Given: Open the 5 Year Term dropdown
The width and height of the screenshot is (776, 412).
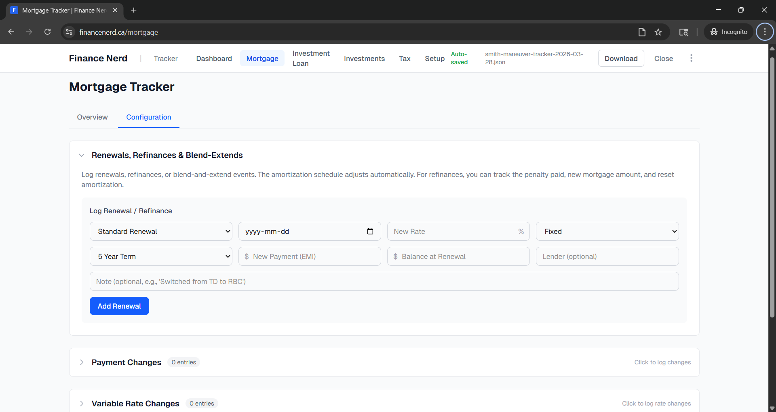Looking at the screenshot, I should tap(161, 256).
